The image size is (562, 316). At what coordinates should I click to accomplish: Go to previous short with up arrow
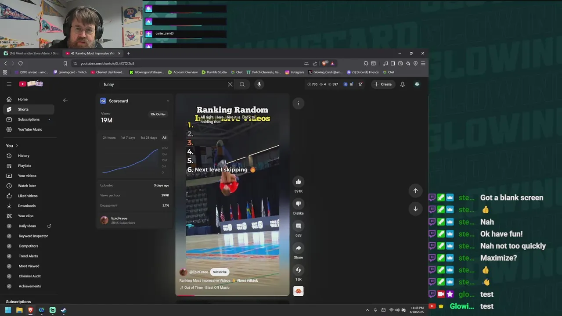(x=415, y=190)
